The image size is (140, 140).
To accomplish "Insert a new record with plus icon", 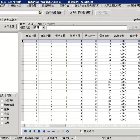I will pyautogui.click(x=44, y=131).
